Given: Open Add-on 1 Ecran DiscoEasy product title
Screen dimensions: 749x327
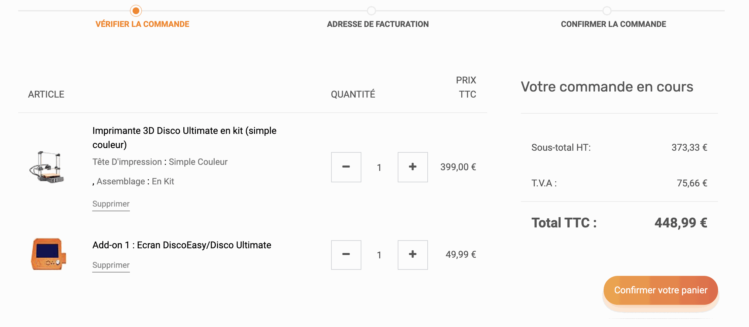Looking at the screenshot, I should pos(182,245).
